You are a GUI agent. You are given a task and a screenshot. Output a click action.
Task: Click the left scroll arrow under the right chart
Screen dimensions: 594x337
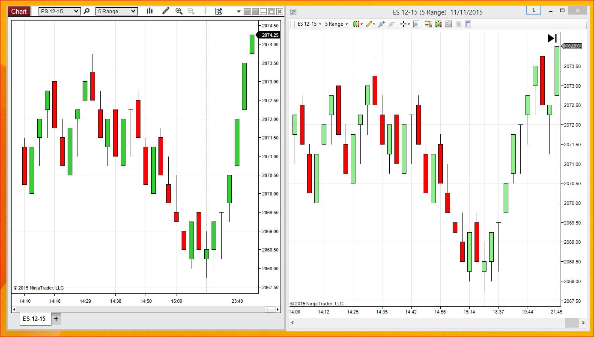[293, 322]
